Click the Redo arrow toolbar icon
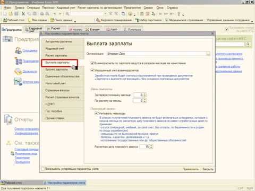This screenshot has height=191, width=255. coord(60,14)
